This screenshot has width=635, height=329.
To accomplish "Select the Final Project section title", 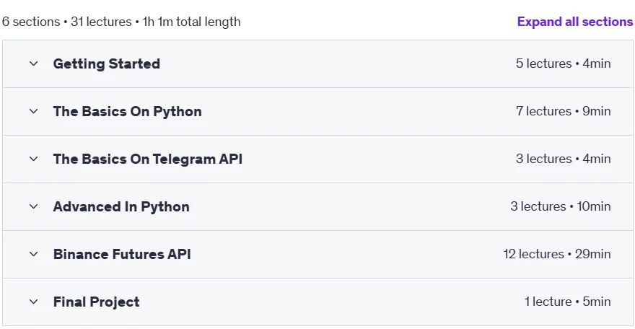I will click(97, 302).
